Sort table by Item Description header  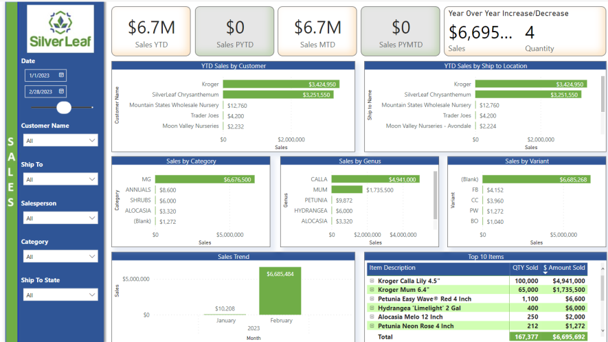tap(438, 268)
